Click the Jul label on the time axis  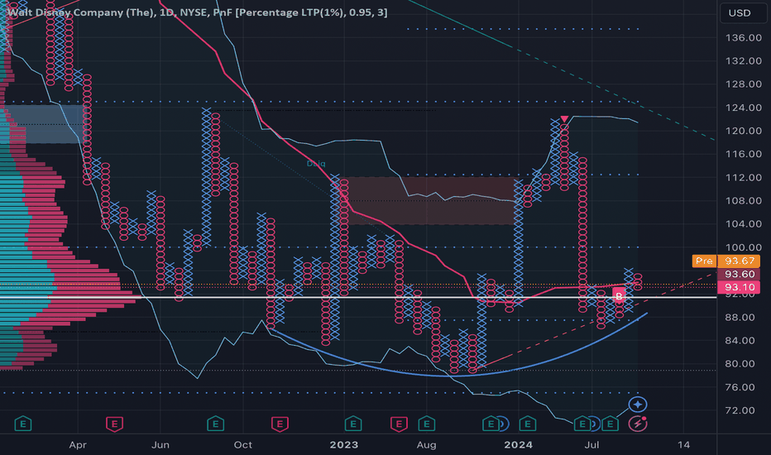click(x=591, y=445)
